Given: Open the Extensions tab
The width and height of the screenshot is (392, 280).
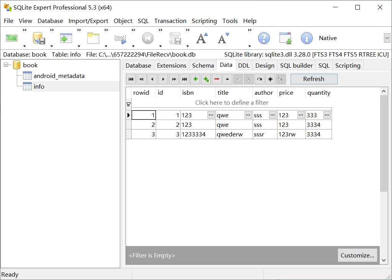Looking at the screenshot, I should click(171, 66).
